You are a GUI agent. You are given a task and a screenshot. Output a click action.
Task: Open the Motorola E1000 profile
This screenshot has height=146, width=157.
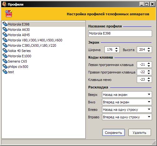(20, 56)
